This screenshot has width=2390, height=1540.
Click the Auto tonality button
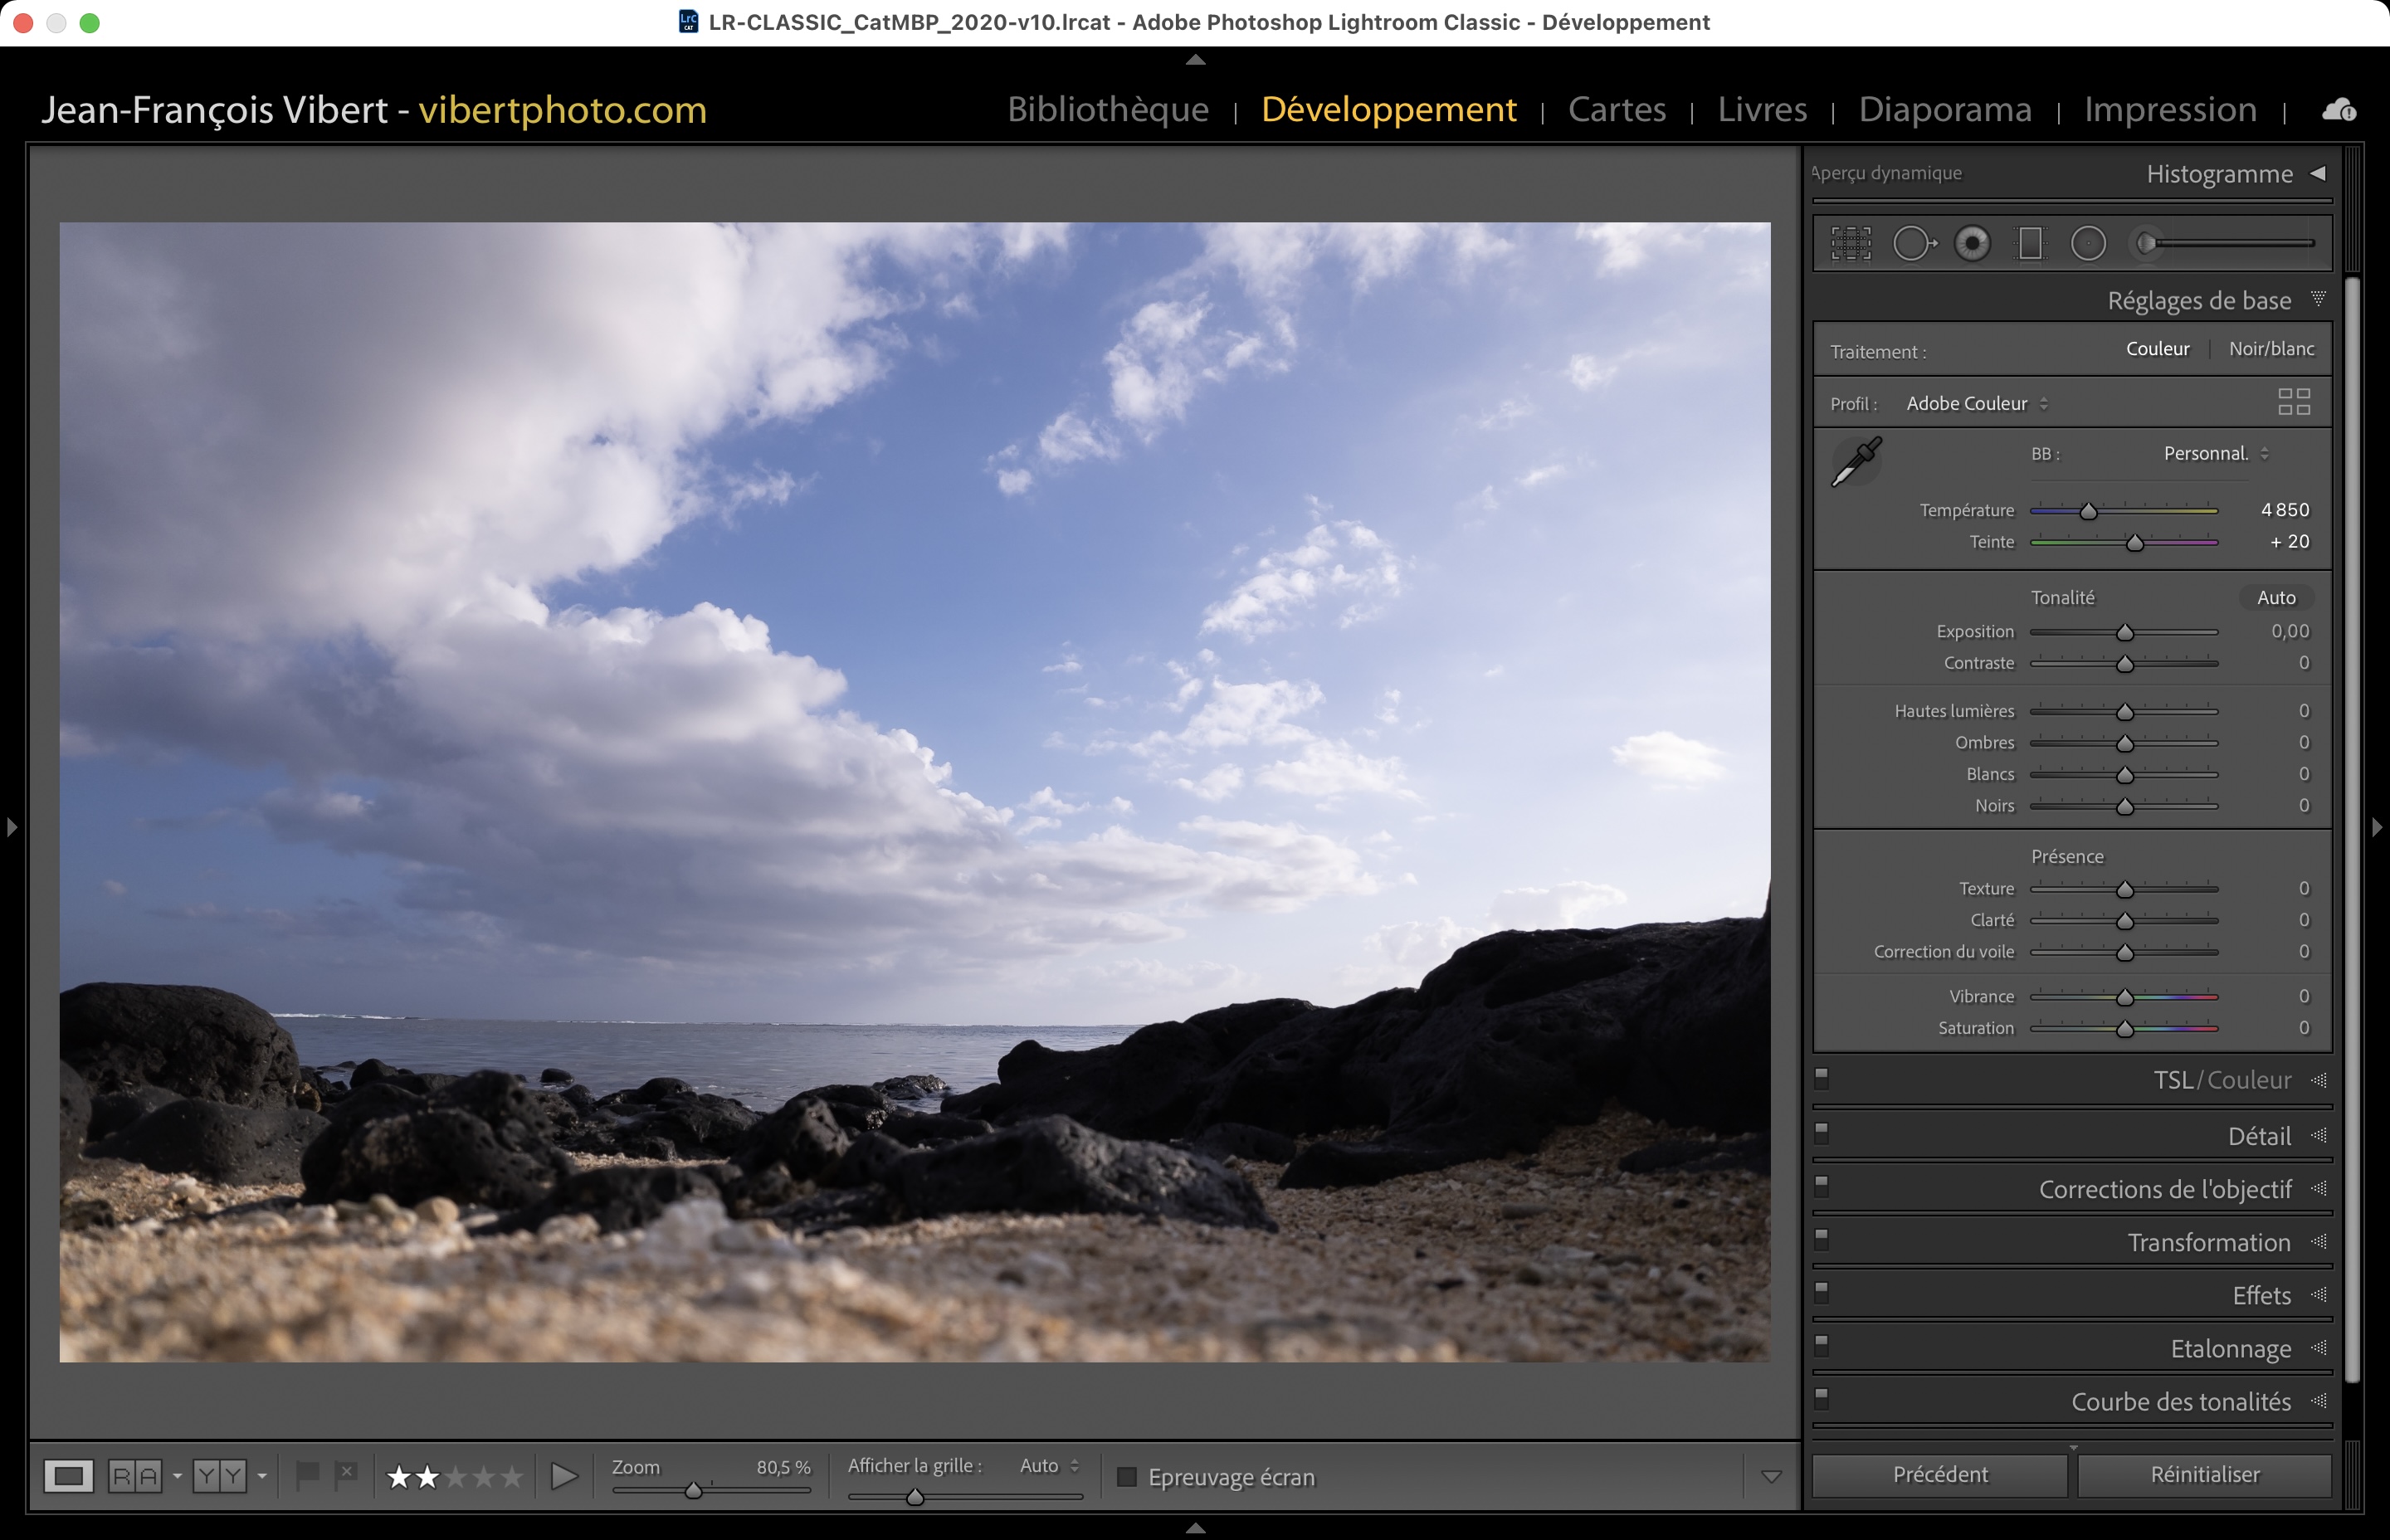pos(2276,598)
